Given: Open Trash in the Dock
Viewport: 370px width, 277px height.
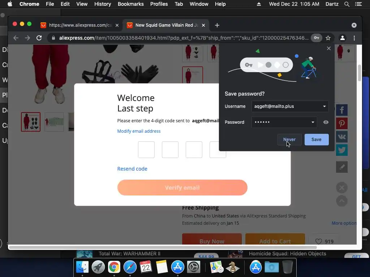Looking at the screenshot, I should (287, 267).
